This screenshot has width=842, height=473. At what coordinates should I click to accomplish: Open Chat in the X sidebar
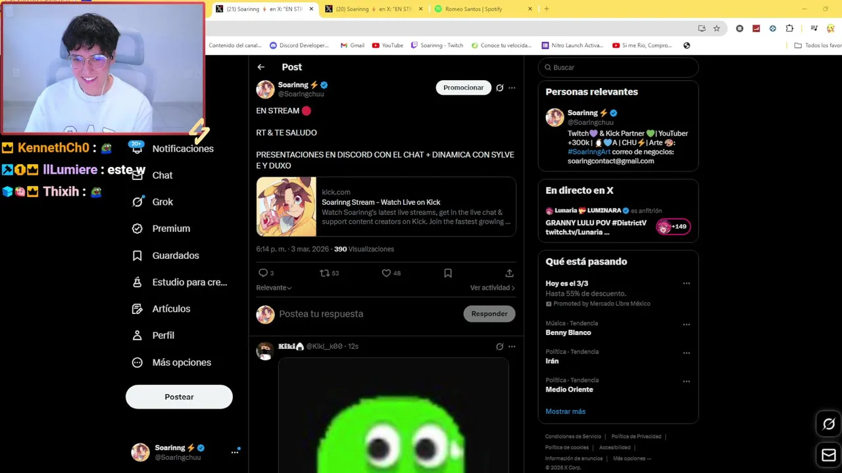(x=162, y=175)
